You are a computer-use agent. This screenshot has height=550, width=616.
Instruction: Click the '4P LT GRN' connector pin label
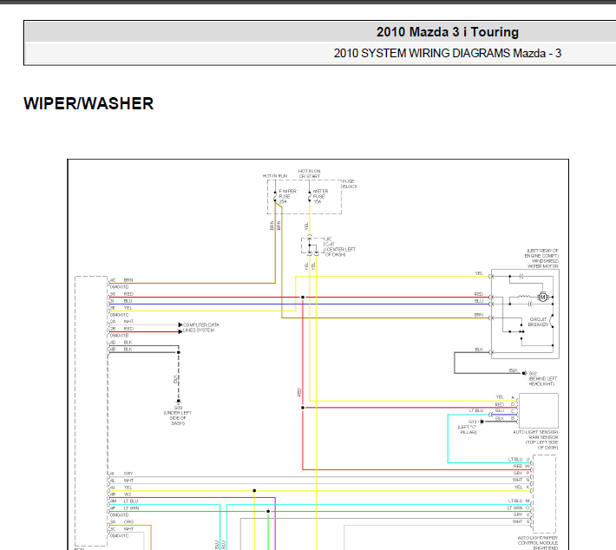coord(125,508)
